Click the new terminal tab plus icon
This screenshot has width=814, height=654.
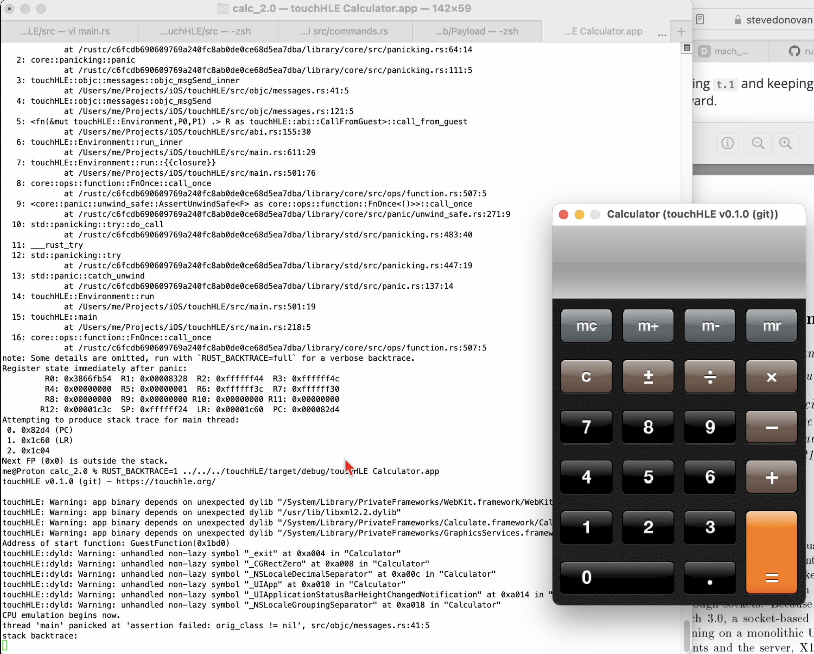click(681, 31)
